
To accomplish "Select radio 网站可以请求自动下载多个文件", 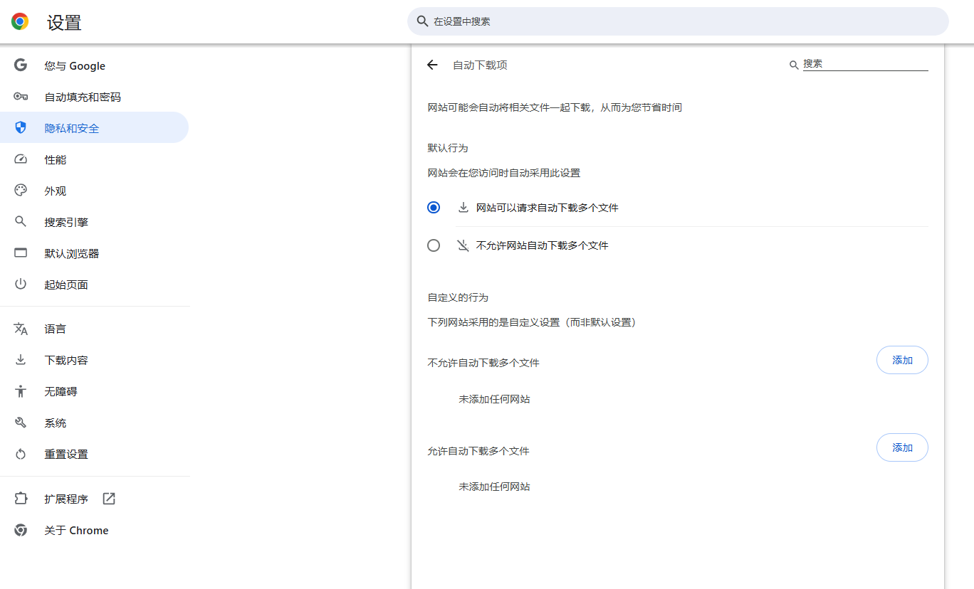I will click(434, 208).
